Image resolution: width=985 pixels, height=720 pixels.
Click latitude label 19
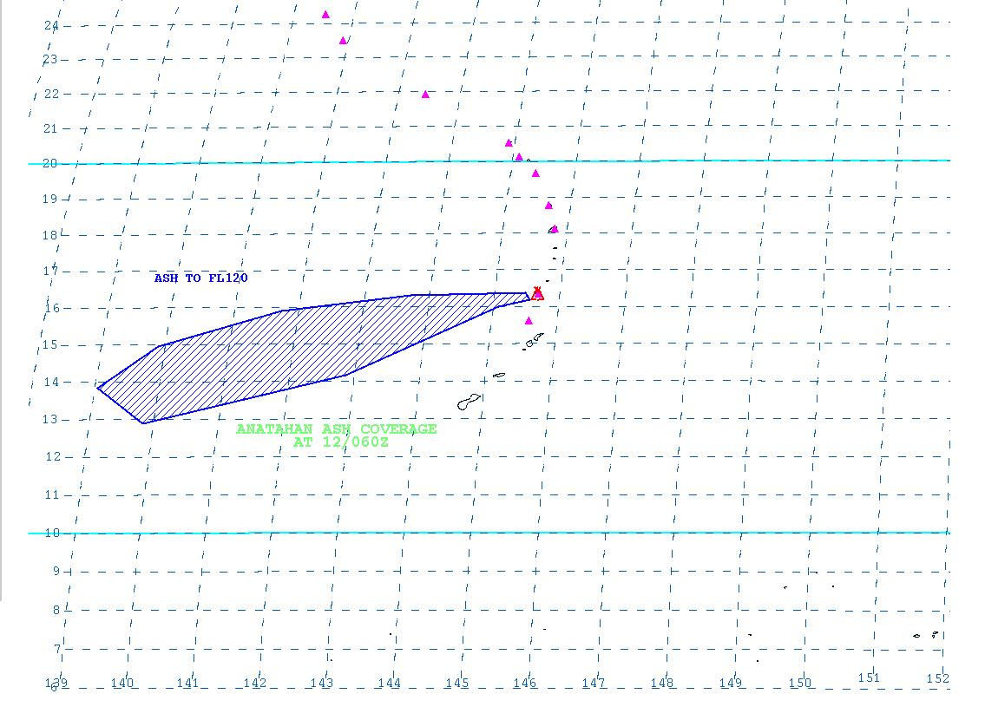49,199
